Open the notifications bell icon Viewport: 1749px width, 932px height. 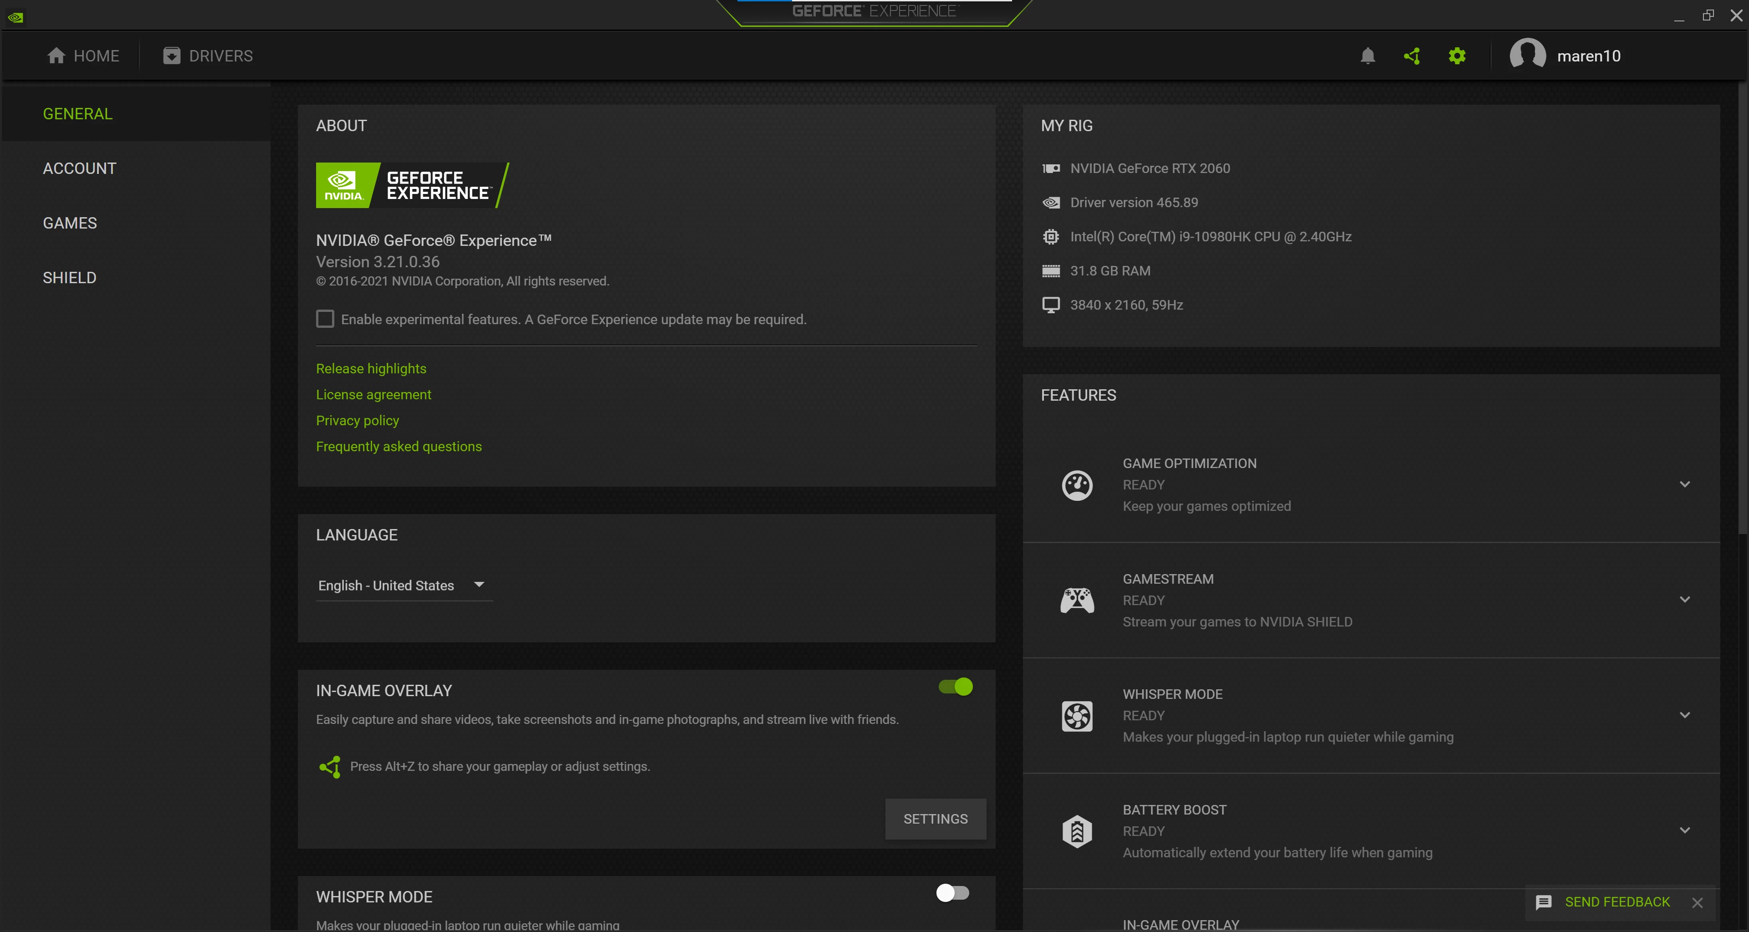1367,56
